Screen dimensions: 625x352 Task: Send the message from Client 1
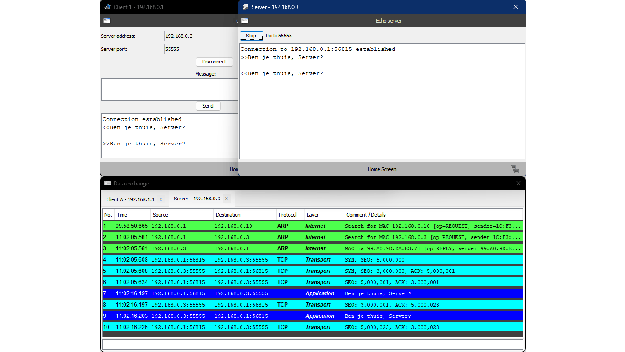[208, 106]
